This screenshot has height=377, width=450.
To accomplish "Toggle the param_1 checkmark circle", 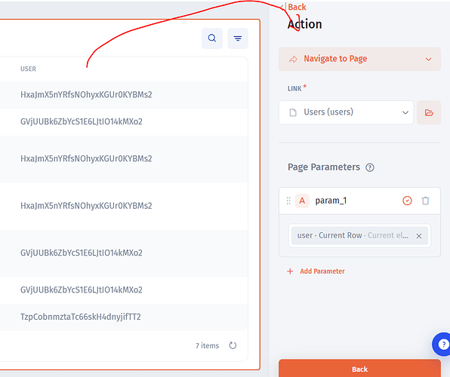I will 407,201.
